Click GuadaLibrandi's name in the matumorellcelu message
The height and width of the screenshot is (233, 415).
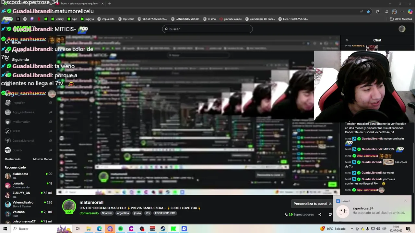[372, 139]
